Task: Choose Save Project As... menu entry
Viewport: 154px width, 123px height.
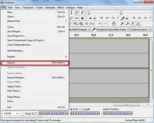Action: point(34,36)
